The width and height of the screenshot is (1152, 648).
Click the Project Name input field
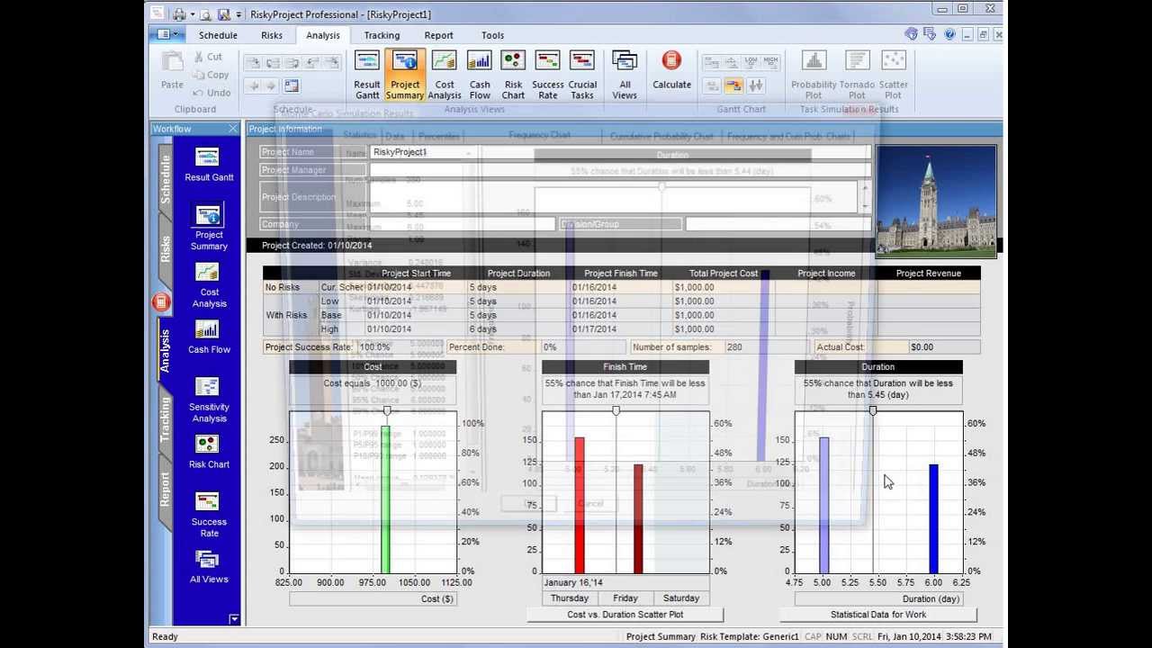pyautogui.click(x=620, y=152)
